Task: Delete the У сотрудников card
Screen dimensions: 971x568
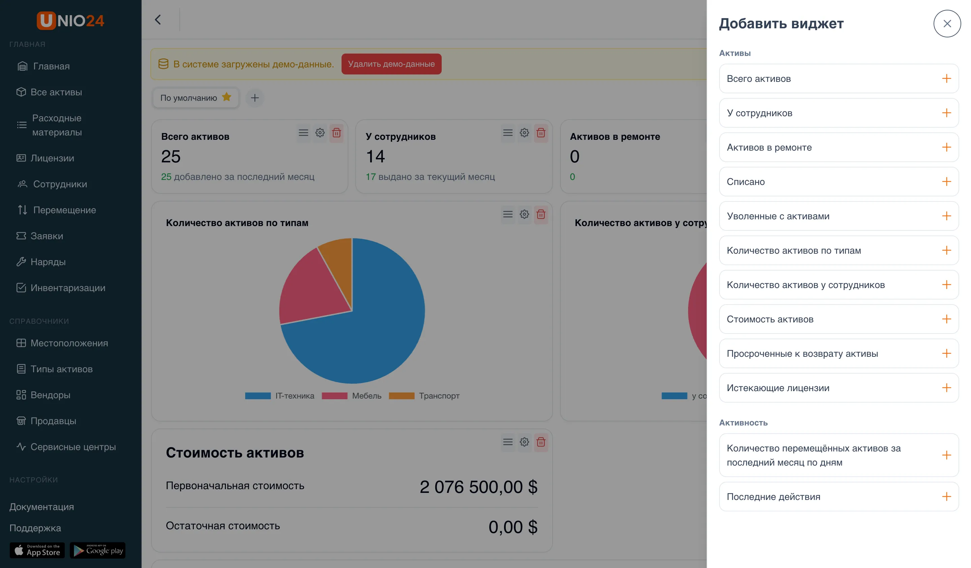Action: pyautogui.click(x=540, y=133)
